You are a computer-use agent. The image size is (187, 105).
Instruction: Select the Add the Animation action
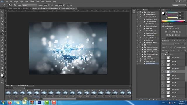tap(151, 64)
